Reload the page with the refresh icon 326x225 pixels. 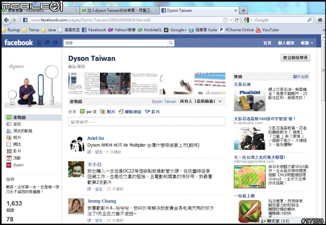point(236,20)
